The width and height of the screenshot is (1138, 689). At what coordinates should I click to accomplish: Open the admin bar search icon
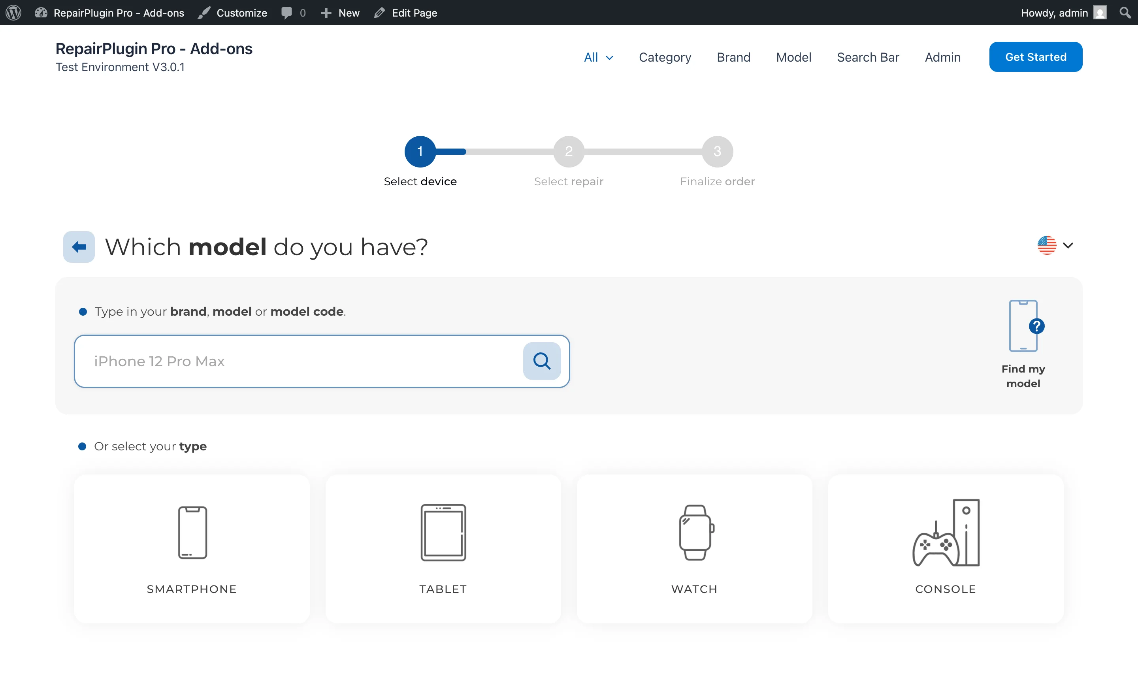click(x=1125, y=13)
